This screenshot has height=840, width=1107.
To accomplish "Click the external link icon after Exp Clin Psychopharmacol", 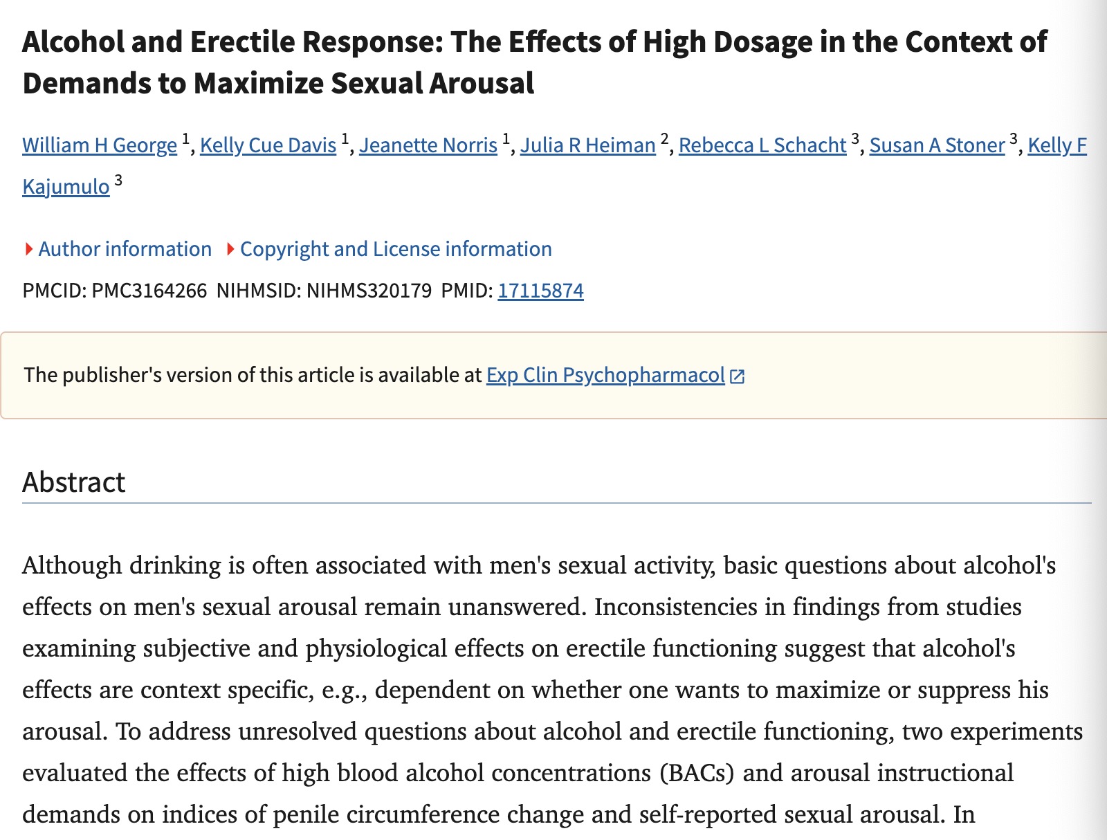I will (738, 376).
